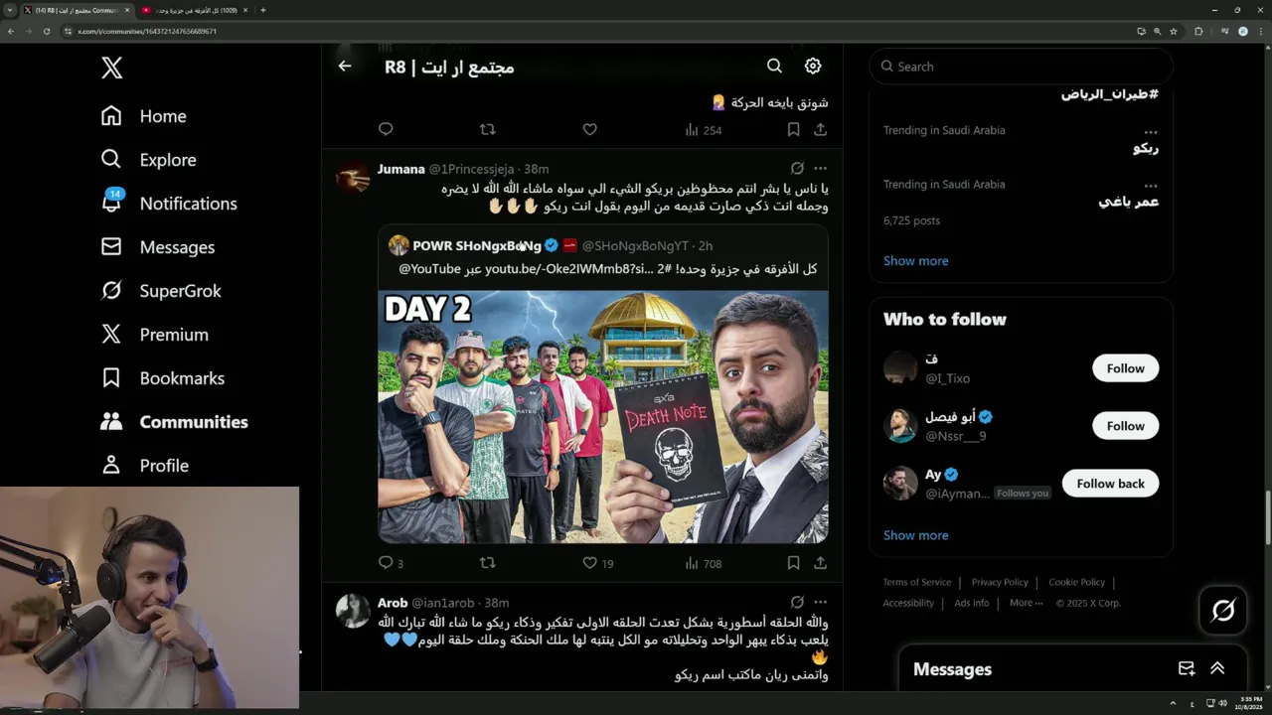1272x715 pixels.
Task: Go to Home in sidebar
Action: pyautogui.click(x=144, y=116)
